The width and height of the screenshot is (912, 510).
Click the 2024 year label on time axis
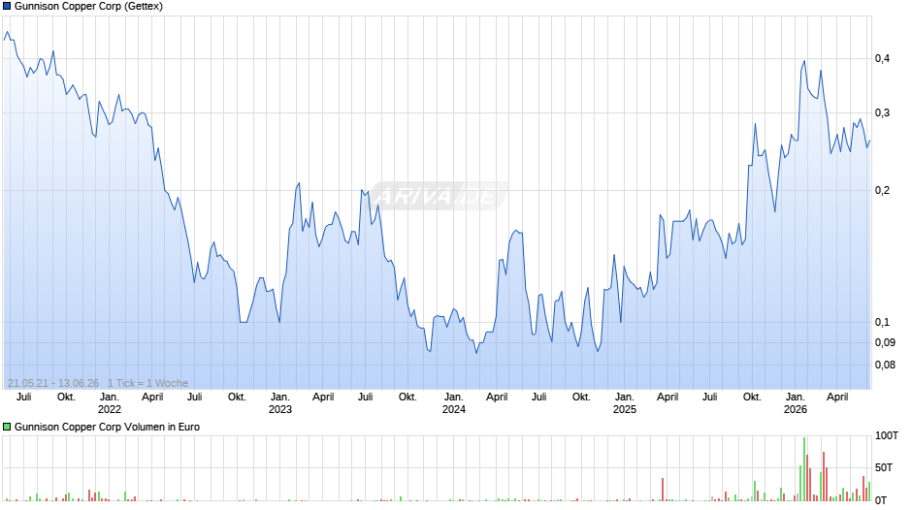454,409
